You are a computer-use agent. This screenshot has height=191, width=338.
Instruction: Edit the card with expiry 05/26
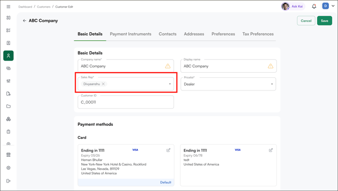pyautogui.click(x=168, y=150)
